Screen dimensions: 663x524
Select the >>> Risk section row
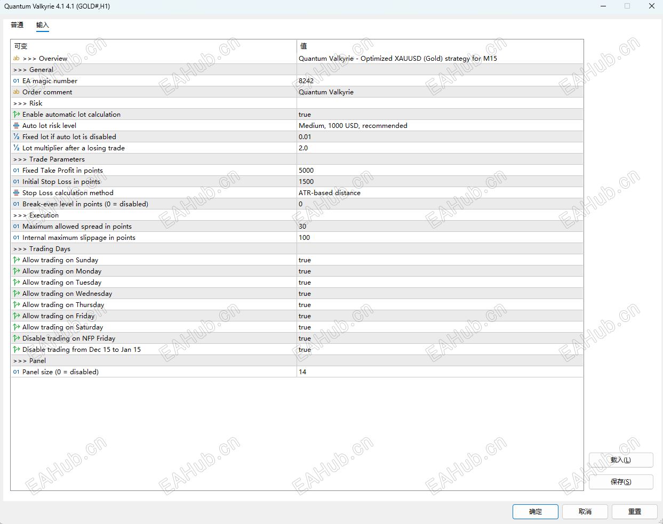(297, 103)
